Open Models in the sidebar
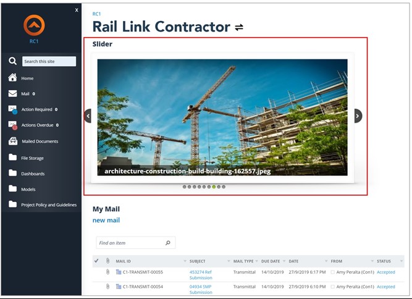Image resolution: width=412 pixels, height=299 pixels. 28,190
